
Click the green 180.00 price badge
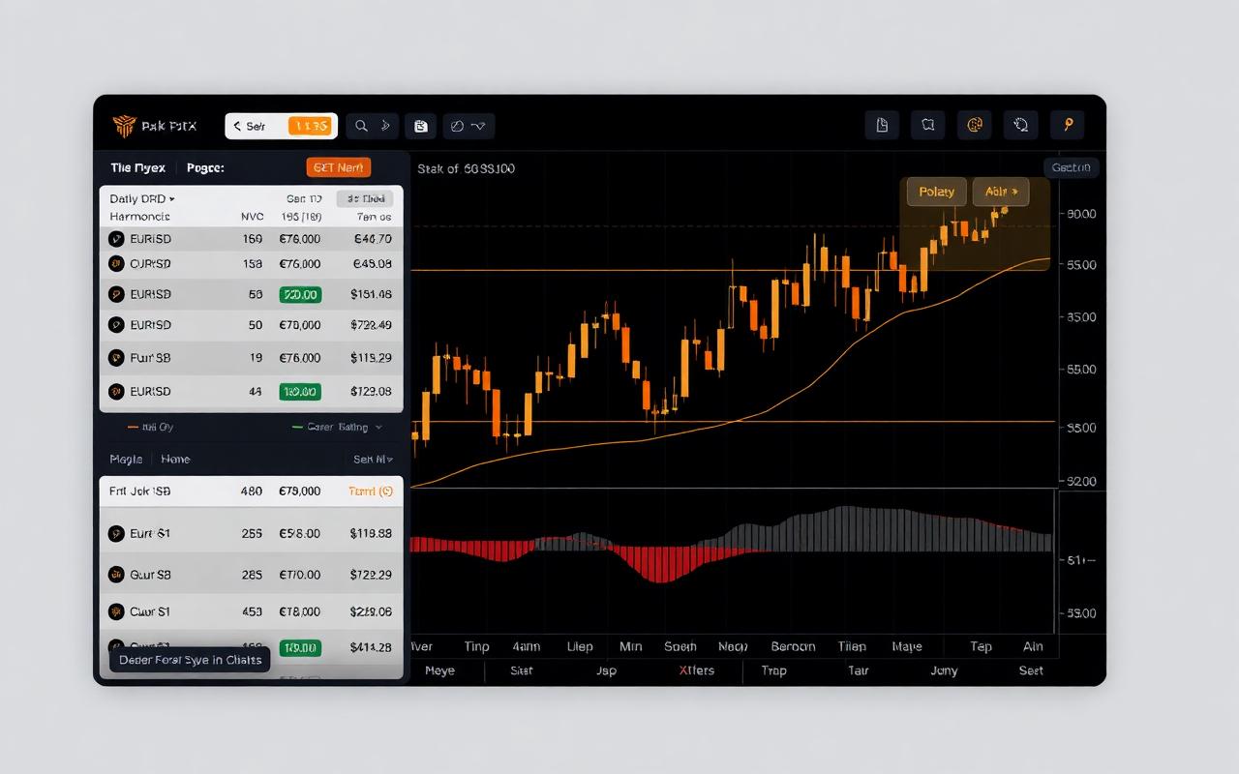point(300,392)
